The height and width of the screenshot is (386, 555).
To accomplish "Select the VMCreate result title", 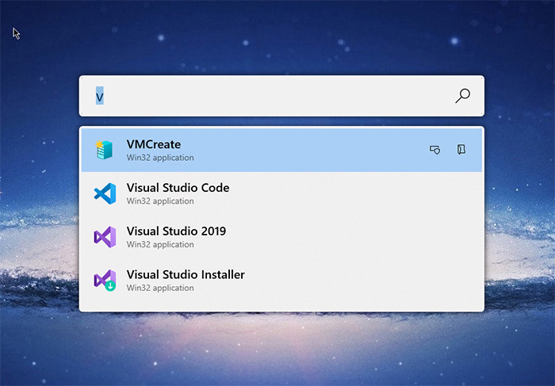I will (x=154, y=144).
